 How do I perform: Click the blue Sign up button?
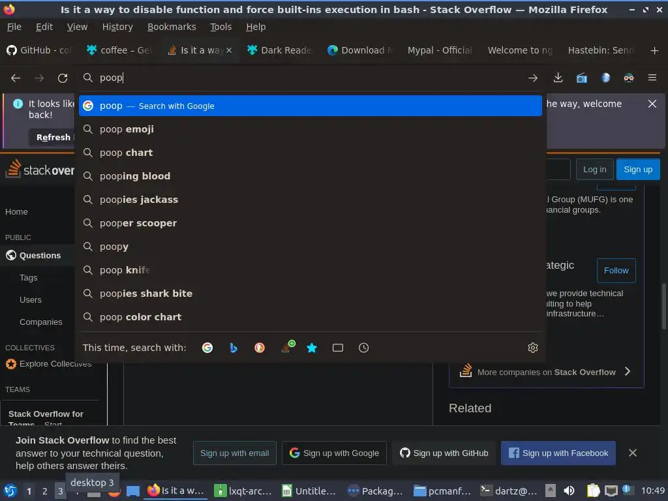pyautogui.click(x=638, y=170)
